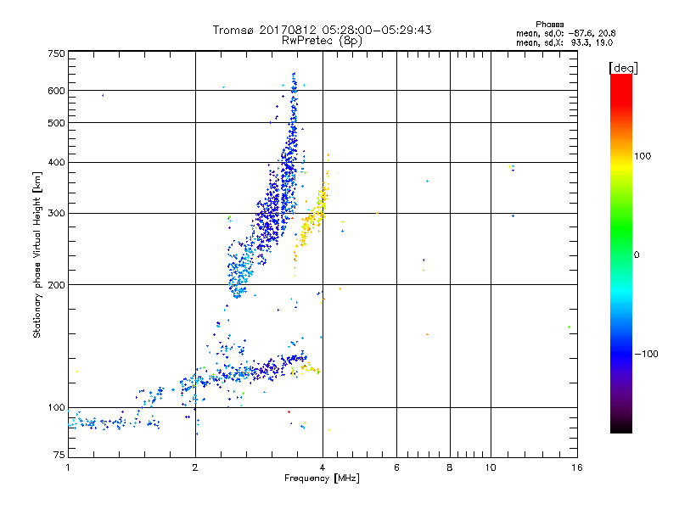The image size is (679, 509).
Task: Click the "Phases" heading text
Action: [x=549, y=25]
